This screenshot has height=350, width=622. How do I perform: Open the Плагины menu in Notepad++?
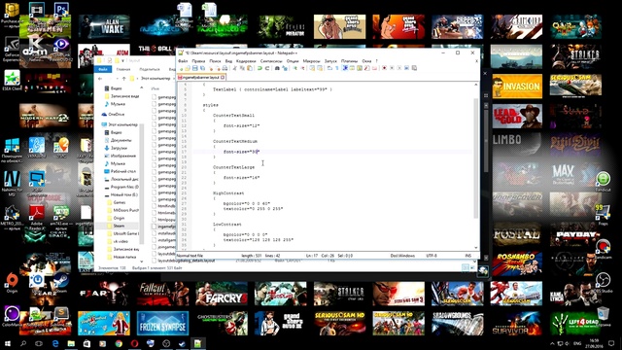tap(349, 61)
